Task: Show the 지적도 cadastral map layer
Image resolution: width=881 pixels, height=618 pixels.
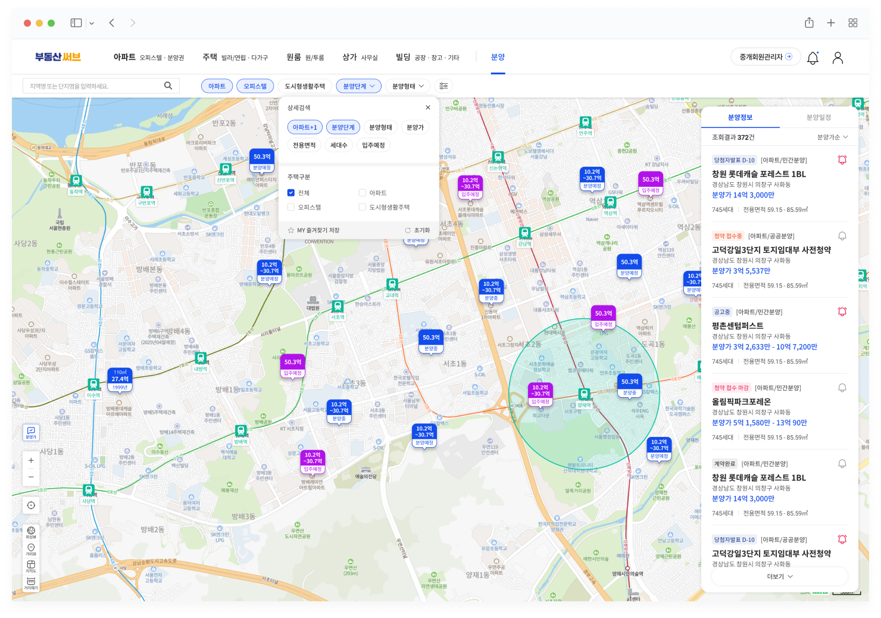Action: coord(31,566)
